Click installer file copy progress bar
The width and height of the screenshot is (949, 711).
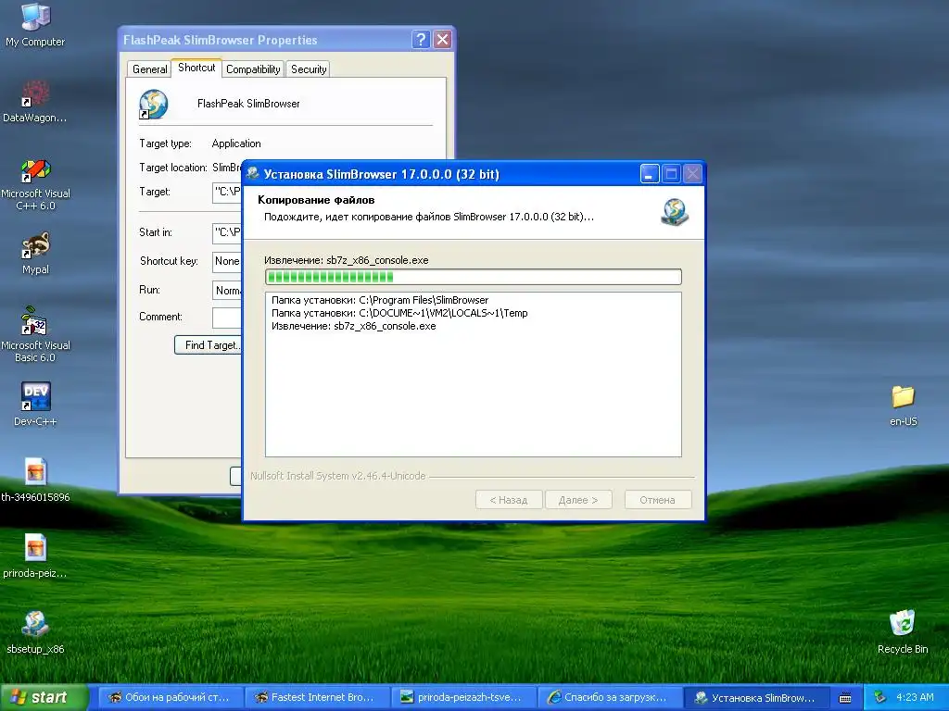pos(474,277)
